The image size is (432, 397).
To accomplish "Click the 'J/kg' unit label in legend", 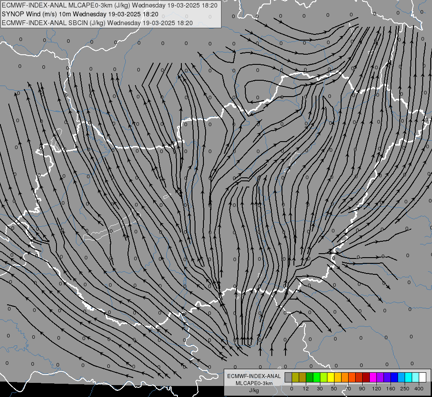I will (x=254, y=391).
